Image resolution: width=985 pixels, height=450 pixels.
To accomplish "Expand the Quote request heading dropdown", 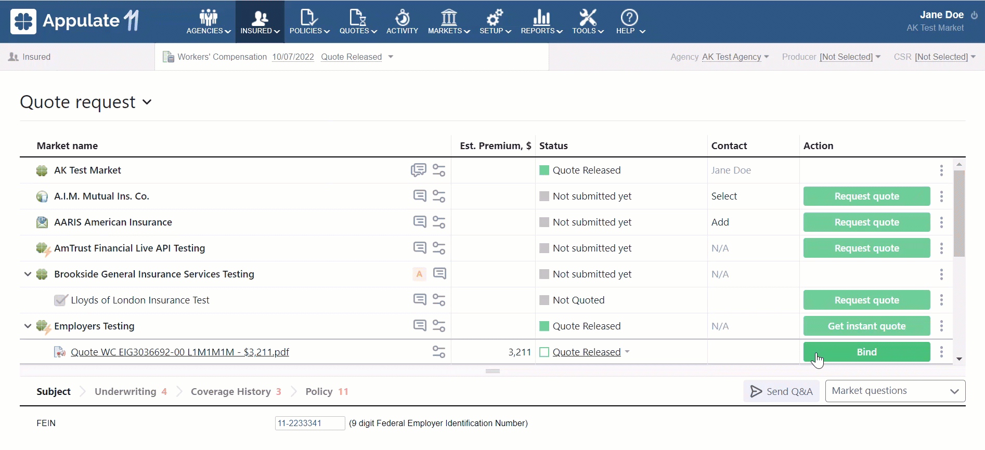I will click(x=147, y=102).
